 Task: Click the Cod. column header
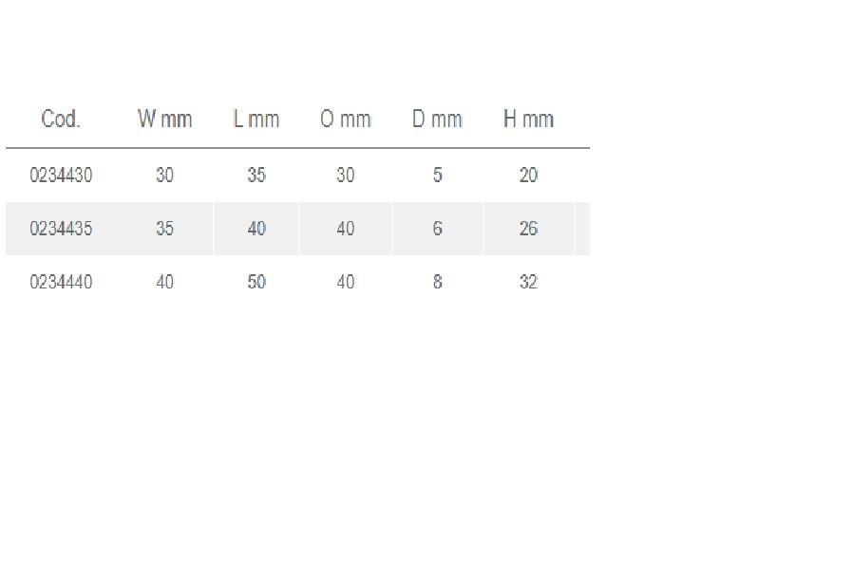(61, 120)
